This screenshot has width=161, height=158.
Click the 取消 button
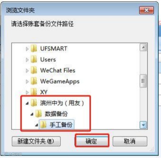click(130, 141)
